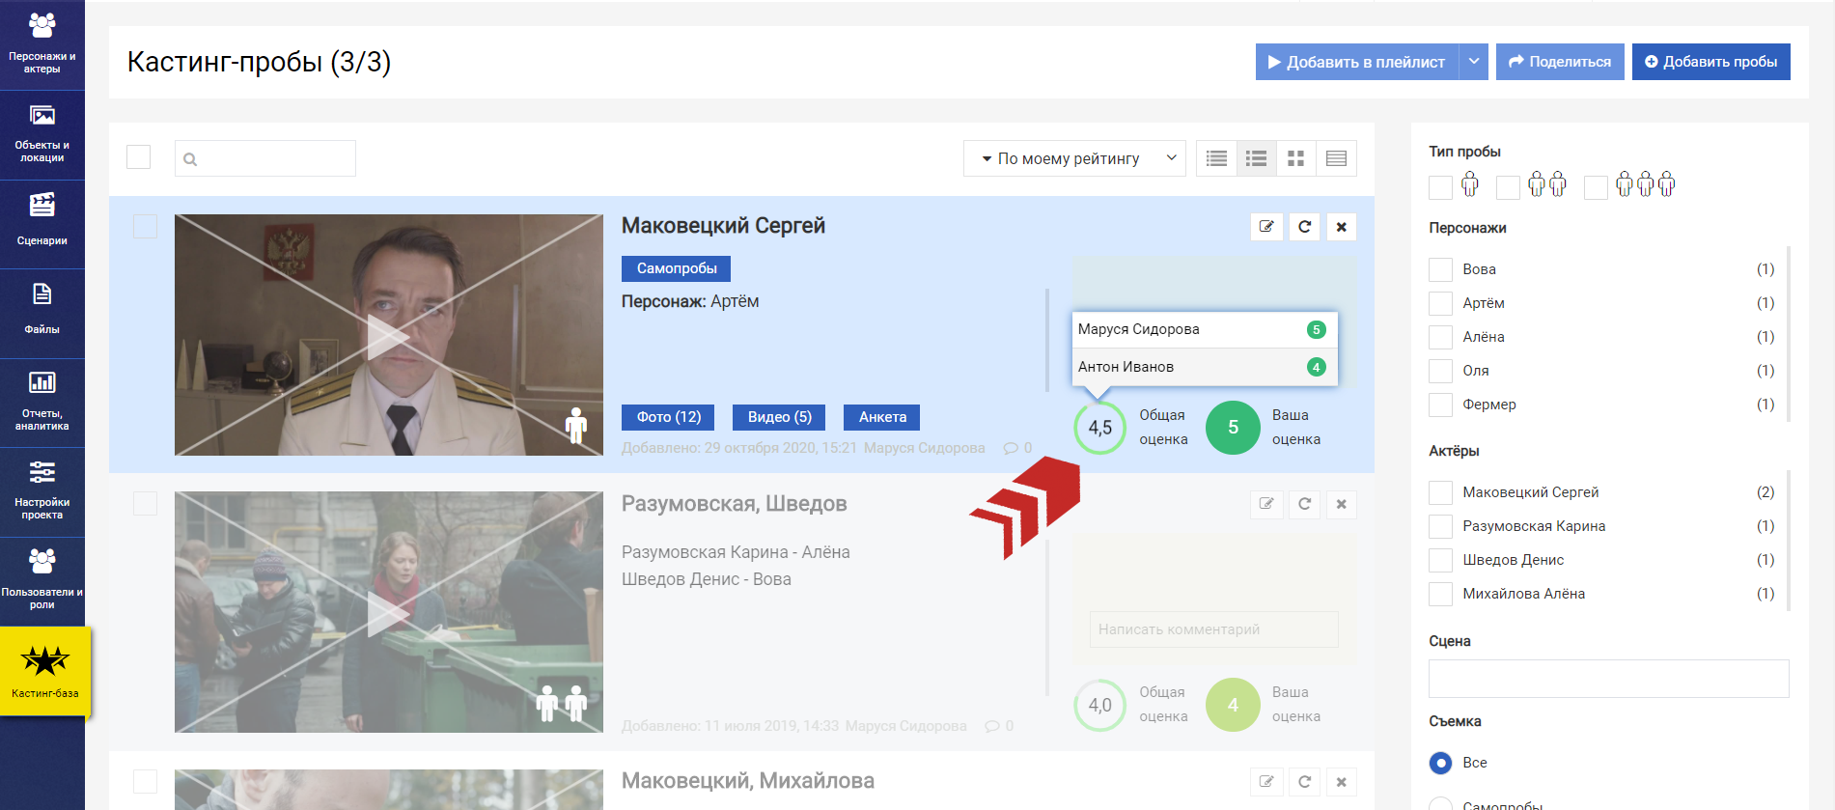
Task: Check the Михайлова Алёна actor filter
Action: point(1440,594)
